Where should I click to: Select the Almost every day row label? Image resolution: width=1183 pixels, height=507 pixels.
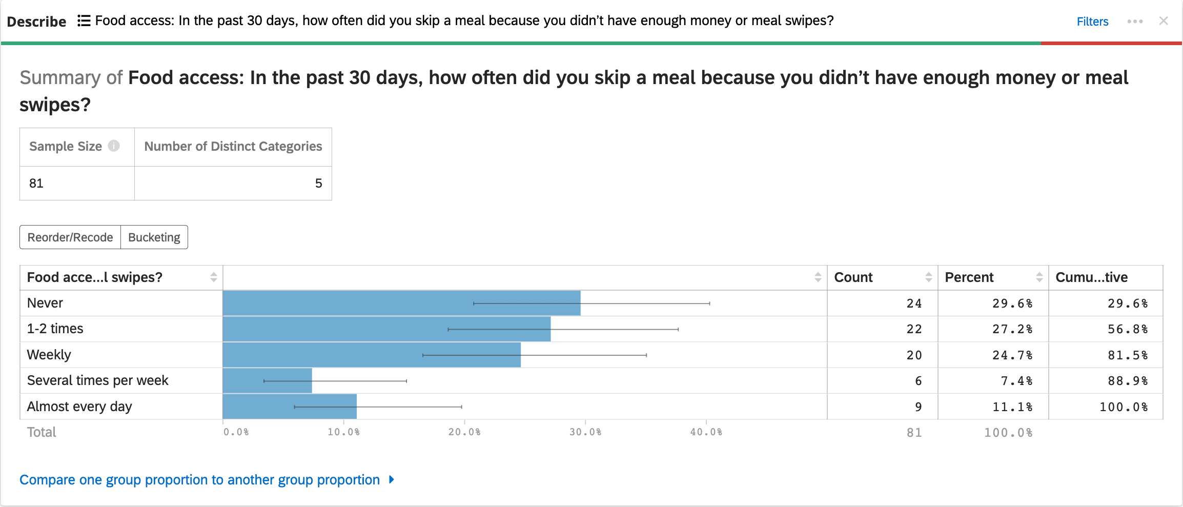[x=79, y=407]
